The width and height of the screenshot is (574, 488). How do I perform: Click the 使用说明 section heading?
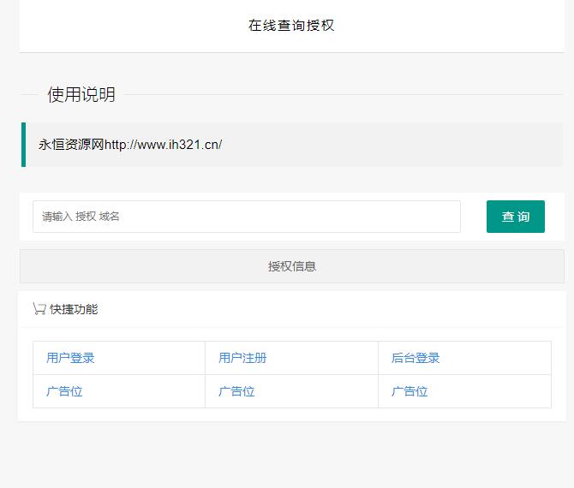[x=81, y=95]
